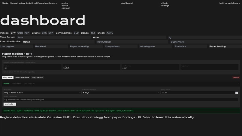This screenshot has height=136, width=242.
Task: Submit with the log trade → button
Action: coord(10,104)
